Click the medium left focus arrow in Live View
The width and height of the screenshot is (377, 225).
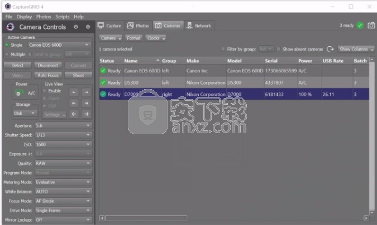pos(74,103)
